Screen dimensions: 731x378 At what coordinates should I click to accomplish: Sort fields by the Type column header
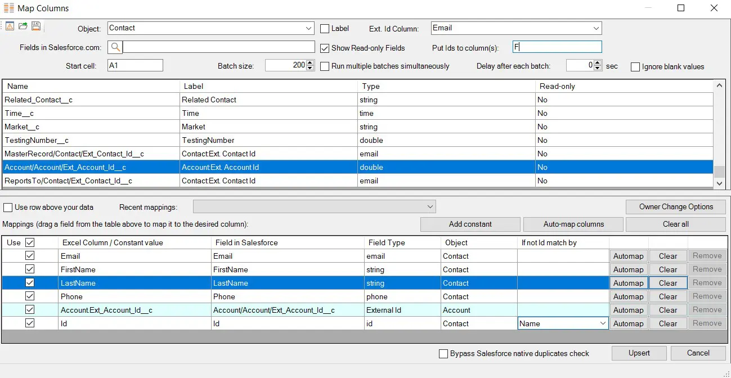click(x=446, y=87)
